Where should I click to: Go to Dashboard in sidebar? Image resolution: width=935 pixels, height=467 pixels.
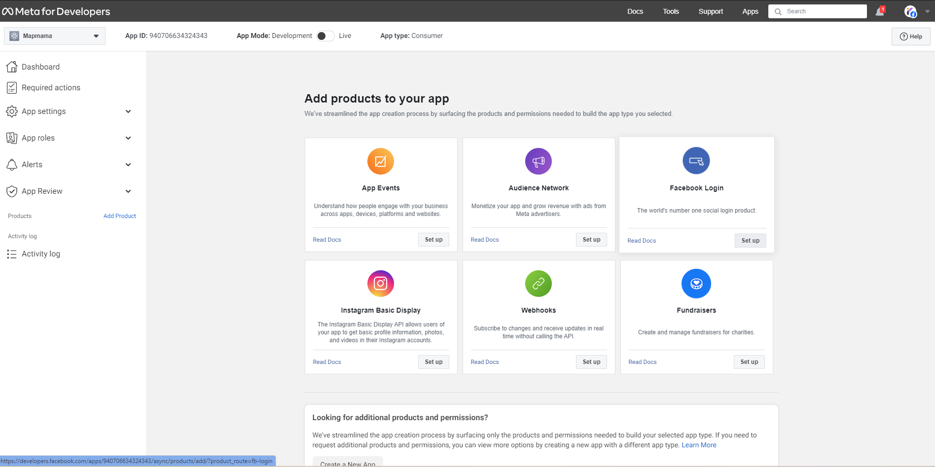point(40,67)
